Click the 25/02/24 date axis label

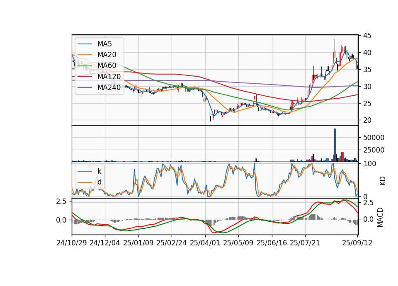pyautogui.click(x=172, y=243)
